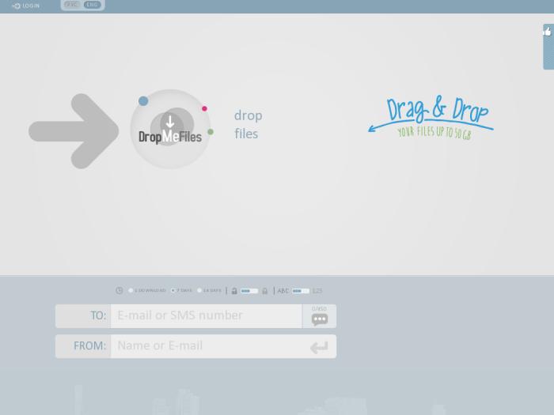Click the LOGIN link
554x415 pixels.
point(26,6)
